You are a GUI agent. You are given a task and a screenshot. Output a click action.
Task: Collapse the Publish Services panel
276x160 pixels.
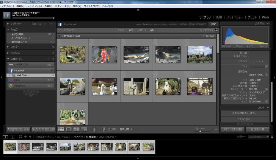point(8,59)
